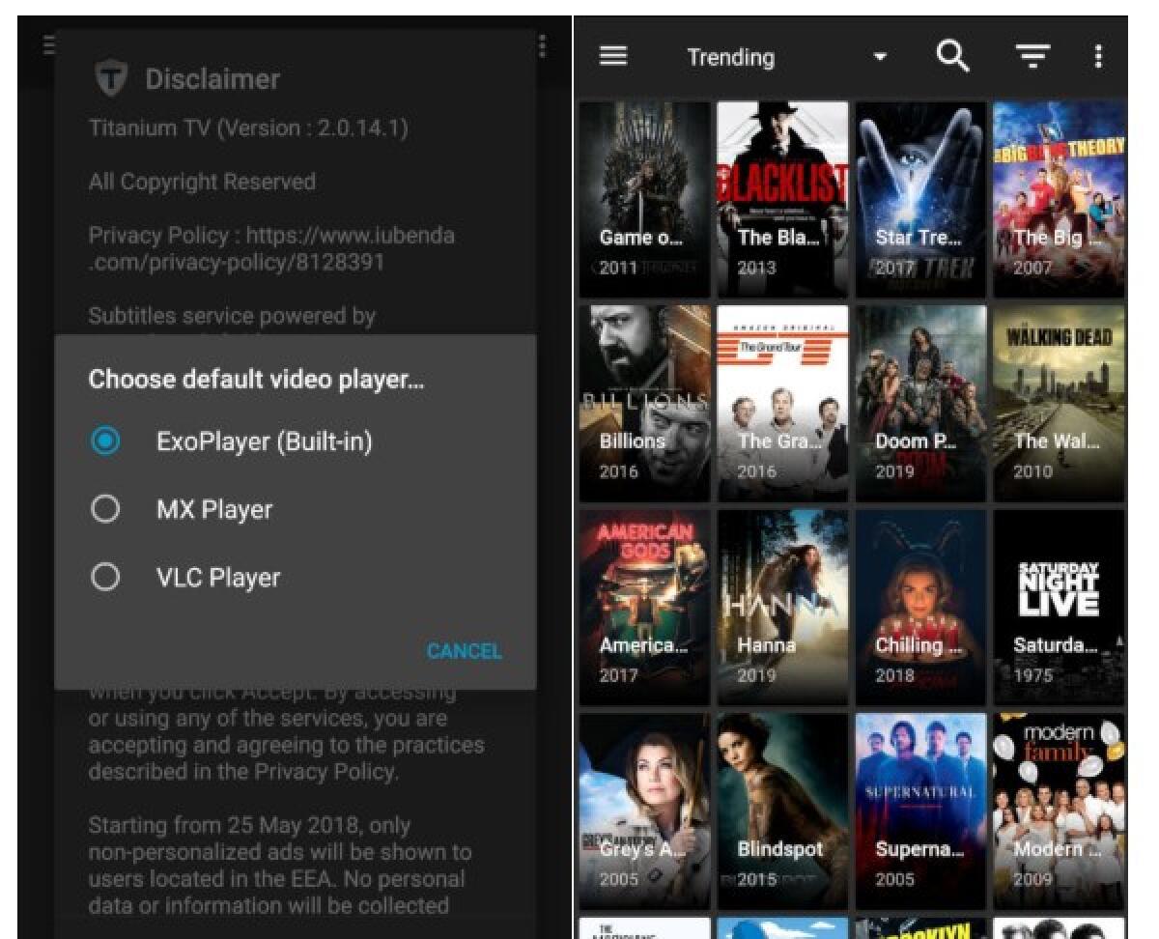Open the Hanna 2019 poster
Viewport: 1159px width, 939px height.
coord(782,607)
